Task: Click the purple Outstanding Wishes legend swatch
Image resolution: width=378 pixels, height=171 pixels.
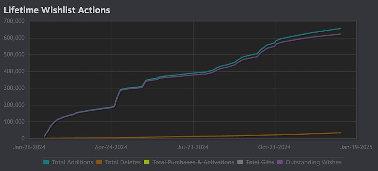Action: (281, 162)
